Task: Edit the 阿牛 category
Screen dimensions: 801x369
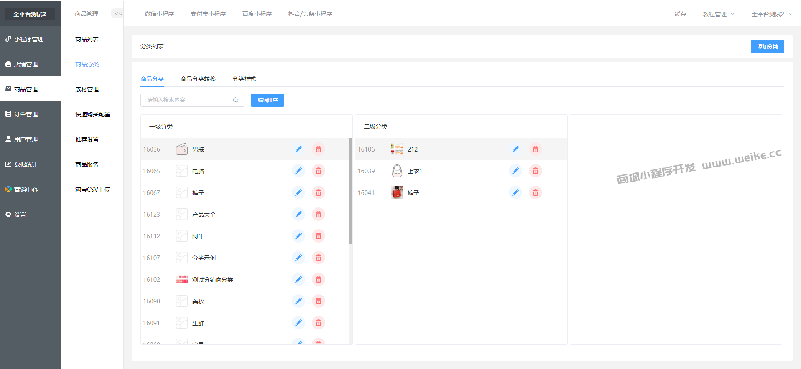Action: click(x=298, y=236)
